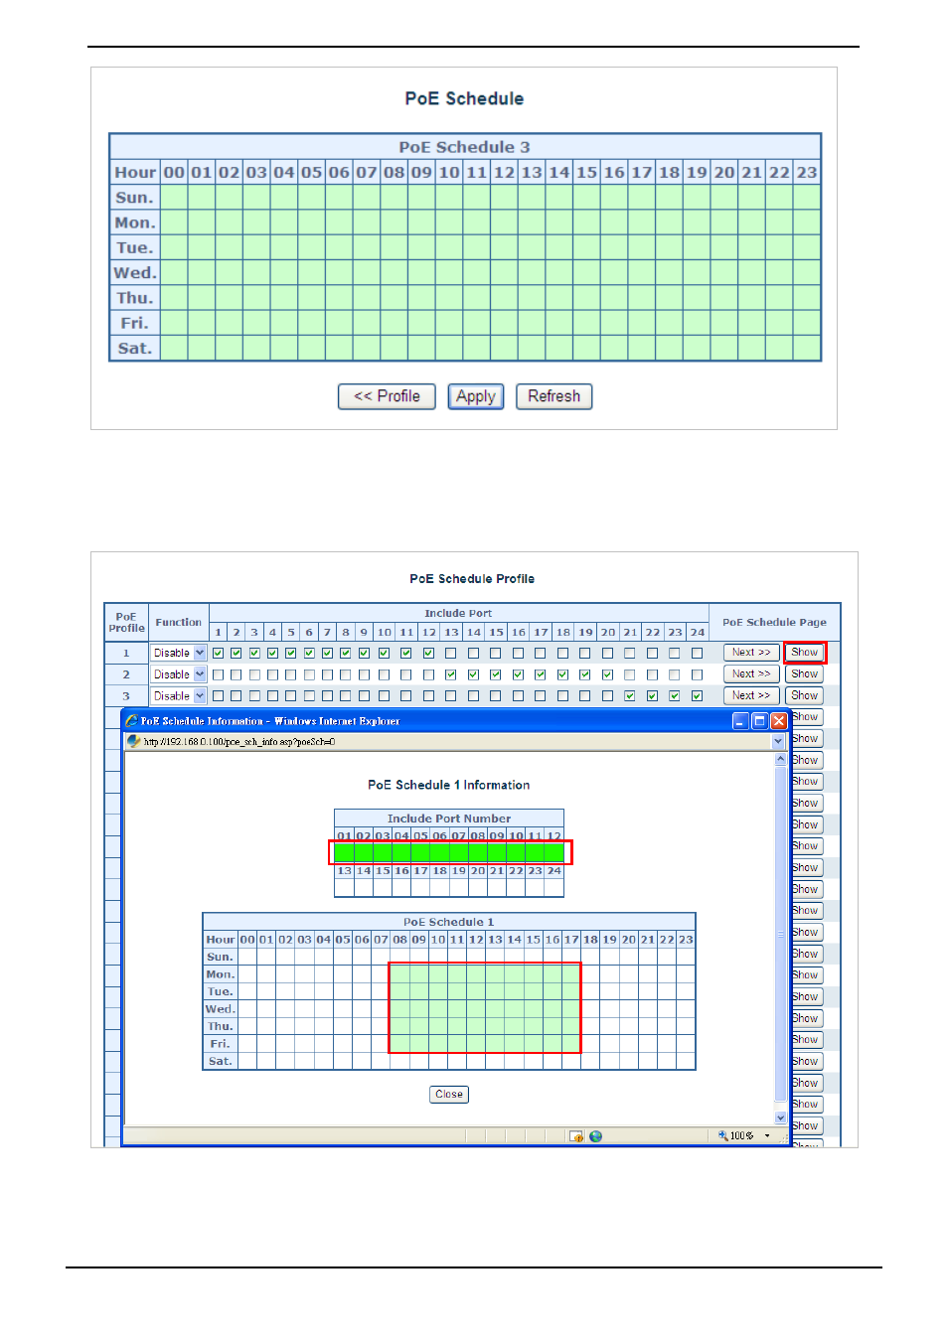Uncheck port 13 for PoE Profile 2
This screenshot has width=948, height=1341.
pyautogui.click(x=451, y=674)
